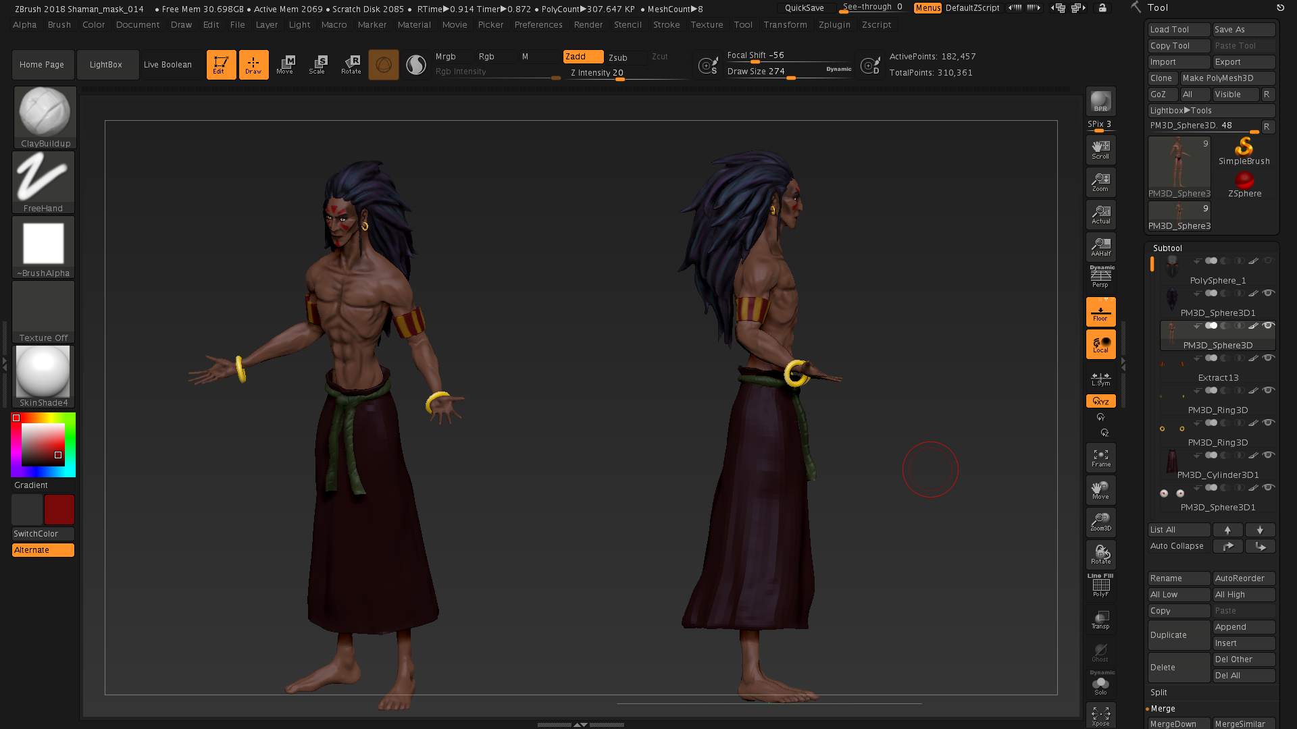Toggle Live Boolean mode
This screenshot has width=1297, height=729.
pos(168,65)
